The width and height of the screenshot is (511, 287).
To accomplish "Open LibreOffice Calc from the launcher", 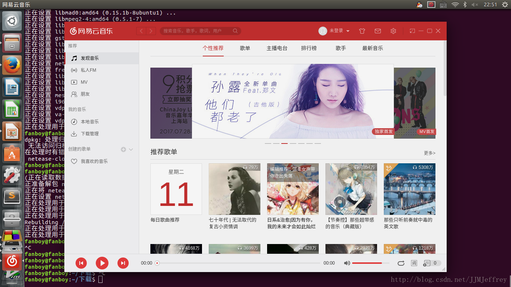I will 12,109.
